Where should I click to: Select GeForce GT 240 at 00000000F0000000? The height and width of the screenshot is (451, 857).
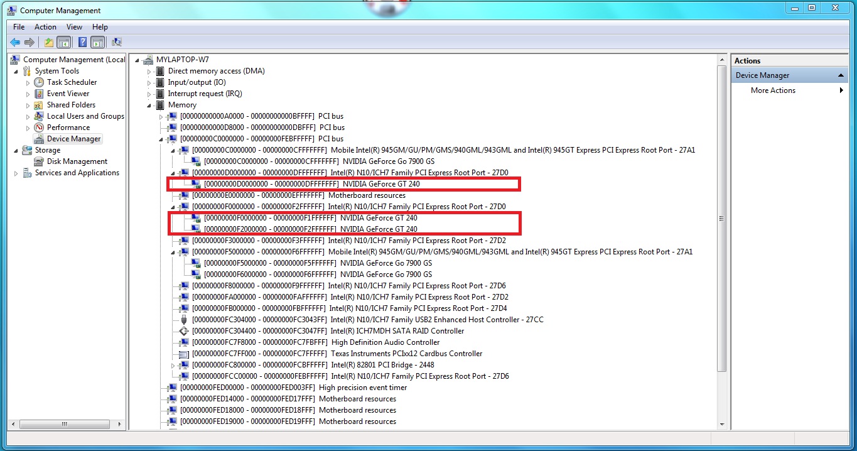(310, 218)
